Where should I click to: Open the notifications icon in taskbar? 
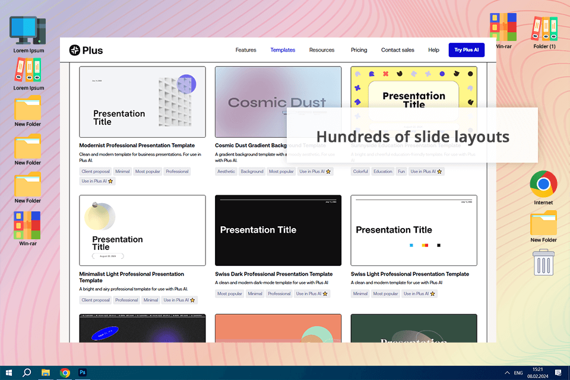[x=558, y=373]
